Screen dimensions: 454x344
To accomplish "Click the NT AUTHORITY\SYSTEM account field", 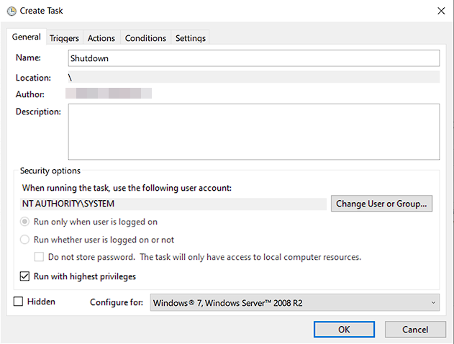I will [x=173, y=204].
